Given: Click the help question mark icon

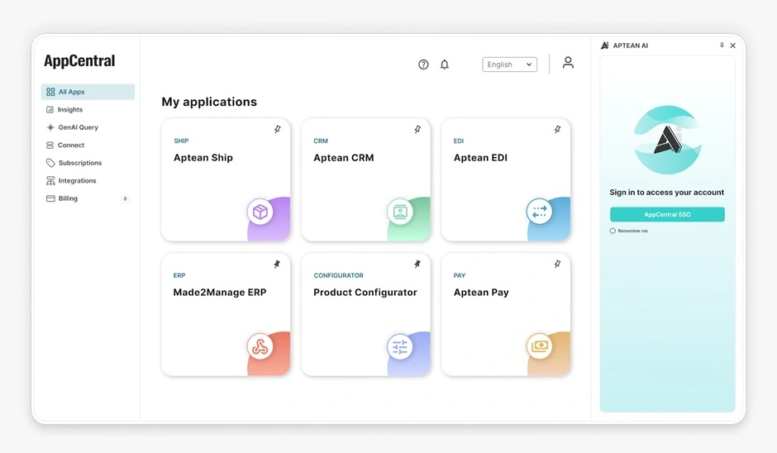Looking at the screenshot, I should tap(423, 64).
